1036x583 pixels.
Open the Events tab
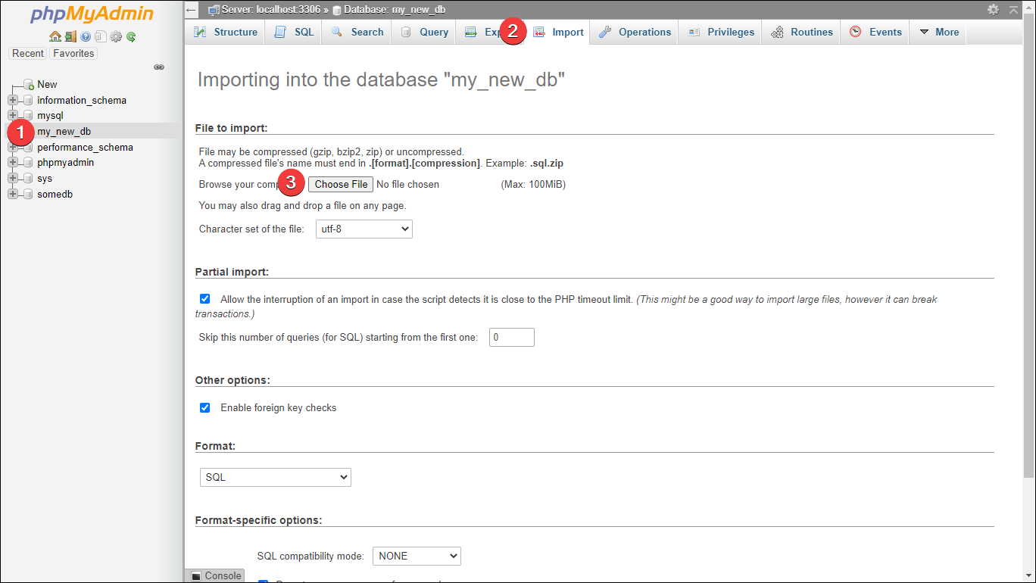pos(875,32)
